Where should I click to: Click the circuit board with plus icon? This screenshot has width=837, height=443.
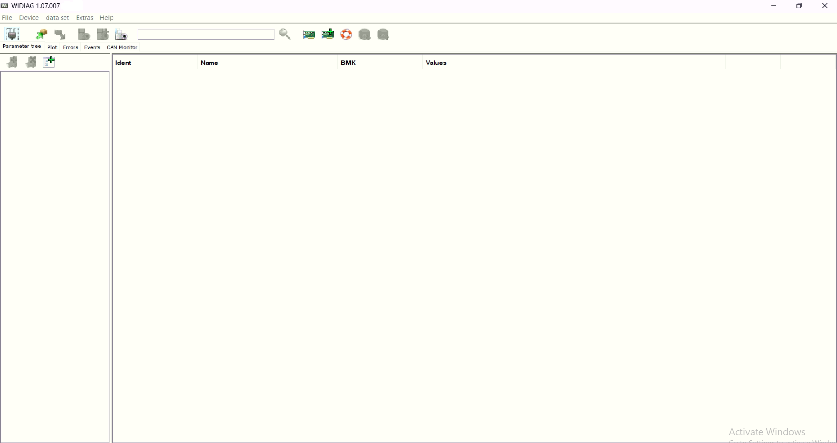coord(328,34)
